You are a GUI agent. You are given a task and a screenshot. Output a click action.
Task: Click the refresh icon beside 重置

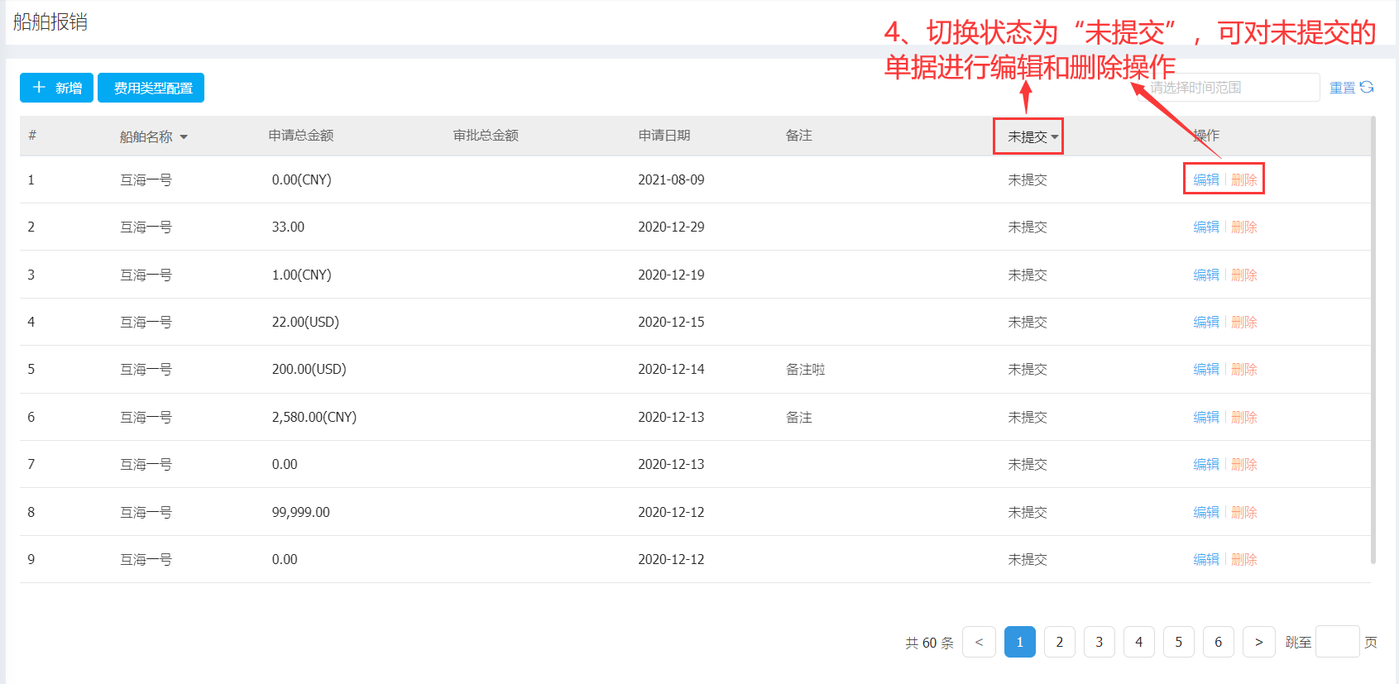pos(1367,87)
